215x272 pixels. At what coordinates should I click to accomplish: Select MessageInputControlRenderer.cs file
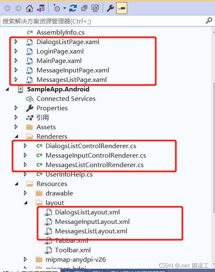96,156
